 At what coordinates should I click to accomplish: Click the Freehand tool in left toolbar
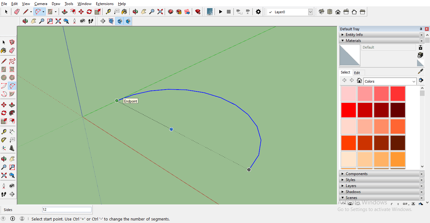click(x=12, y=61)
